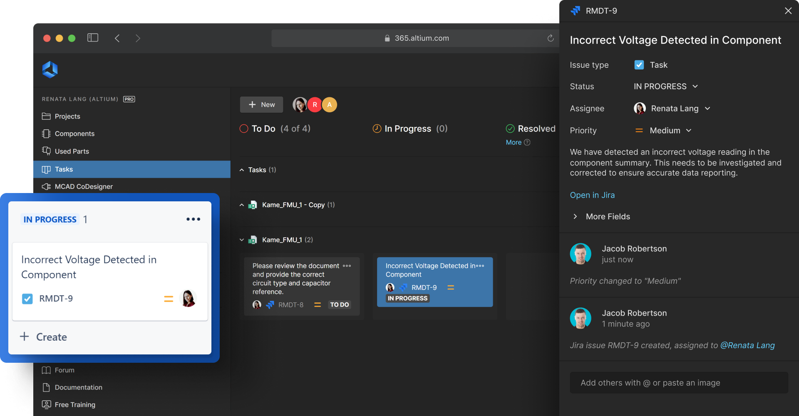Image resolution: width=799 pixels, height=416 pixels.
Task: Open the Status IN PROGRESS dropdown
Action: pos(665,87)
